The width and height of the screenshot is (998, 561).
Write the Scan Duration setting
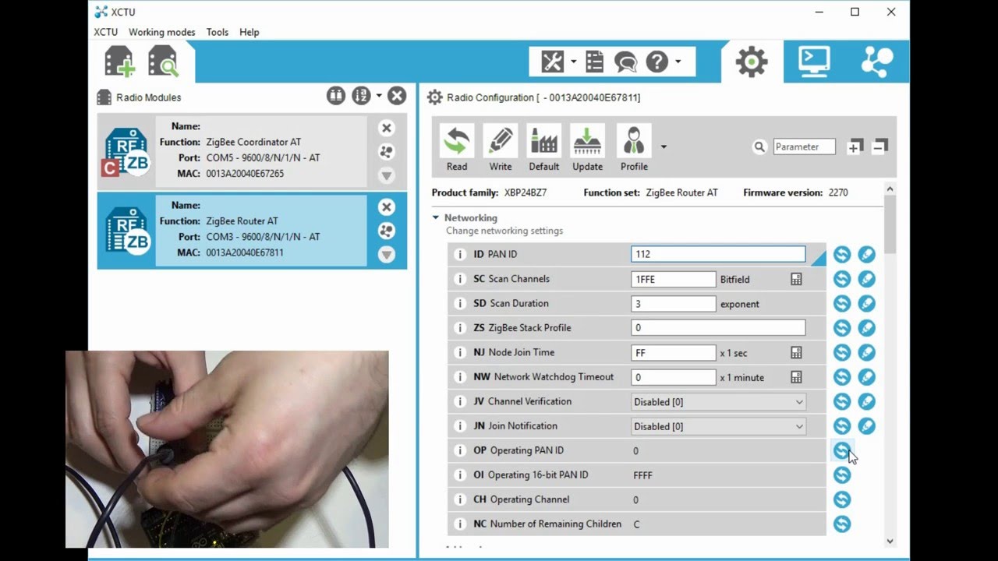click(866, 303)
